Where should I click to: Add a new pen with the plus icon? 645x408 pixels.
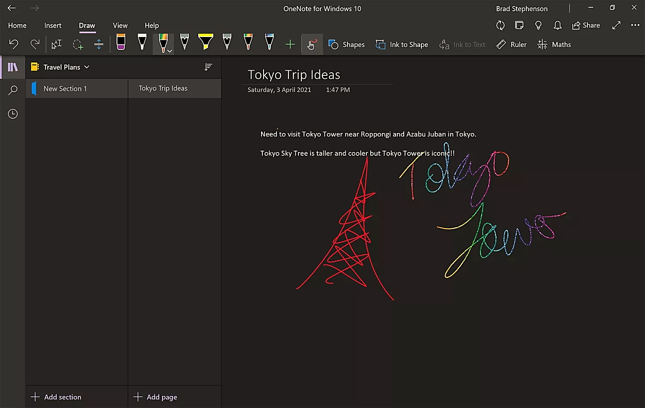(290, 44)
